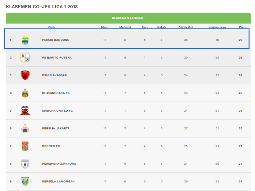Select the Persela Lamongan club badge
Screen dimensions: 255x191
(x=26, y=181)
